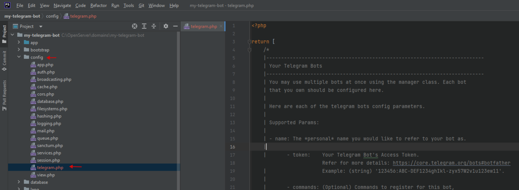Open the Window menu
Screen dimensions: 519x190
point(157,6)
